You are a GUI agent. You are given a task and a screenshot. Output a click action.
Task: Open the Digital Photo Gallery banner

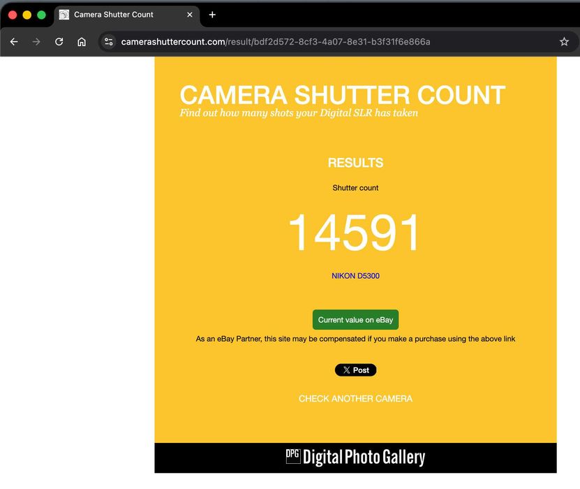[355, 458]
